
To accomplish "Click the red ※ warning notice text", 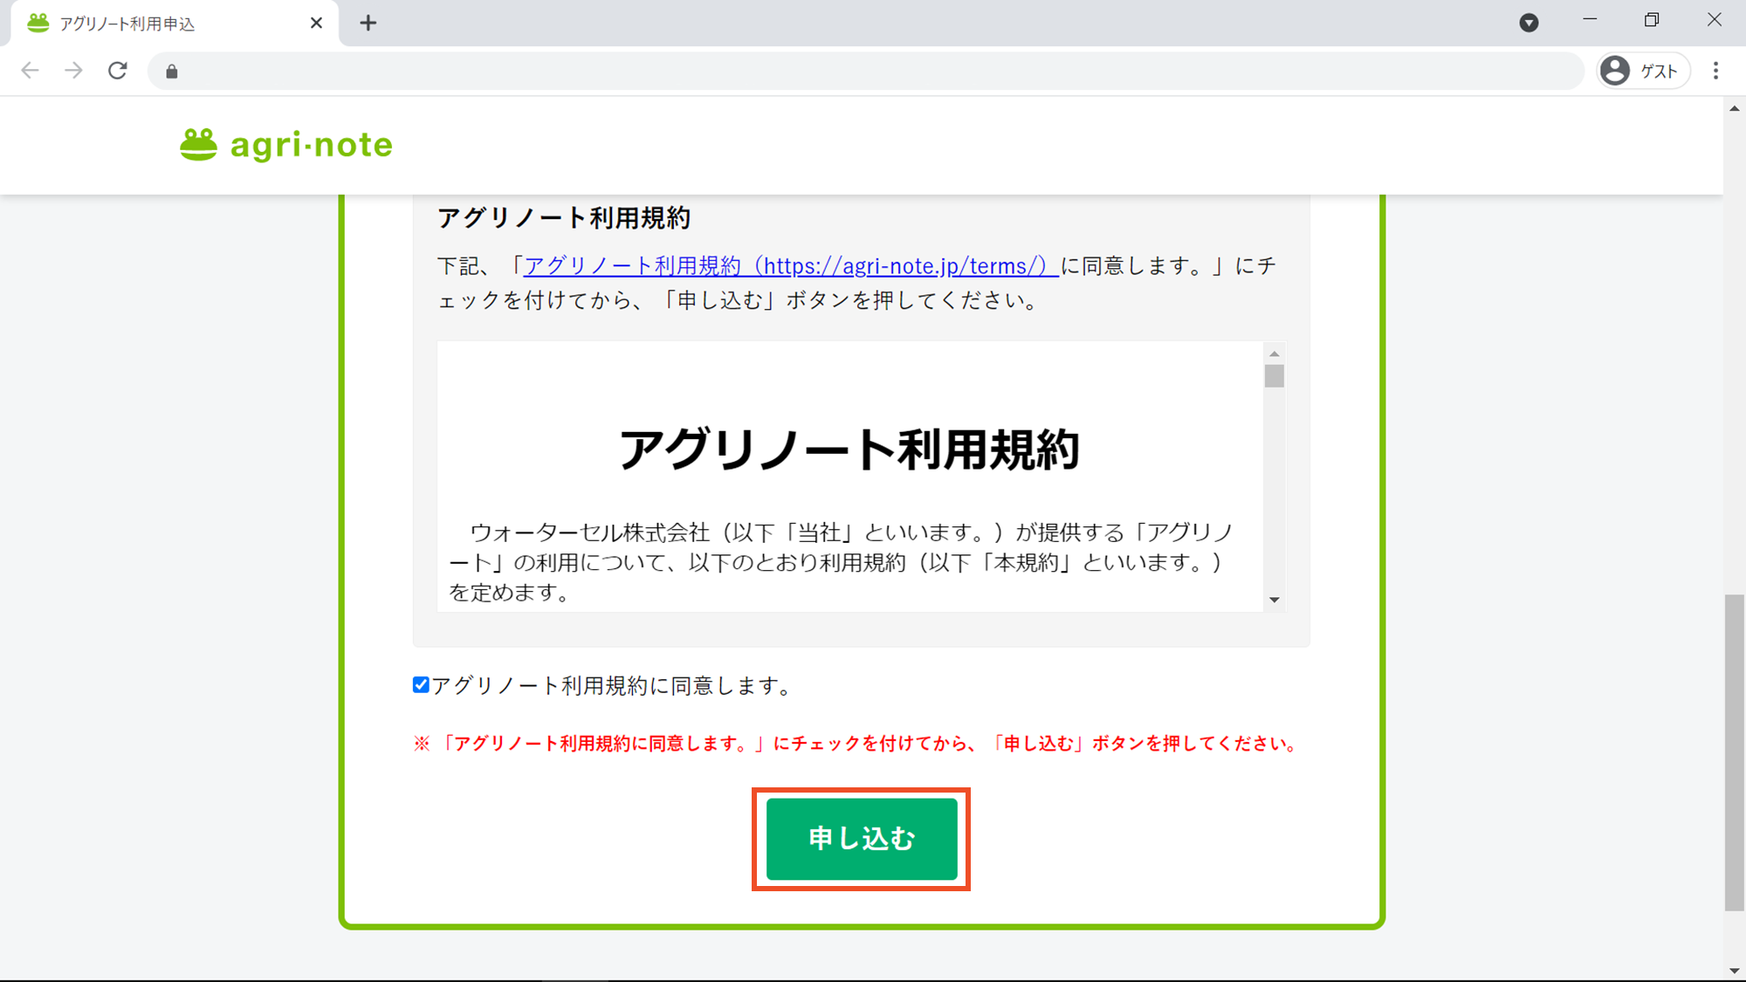I will click(x=857, y=744).
